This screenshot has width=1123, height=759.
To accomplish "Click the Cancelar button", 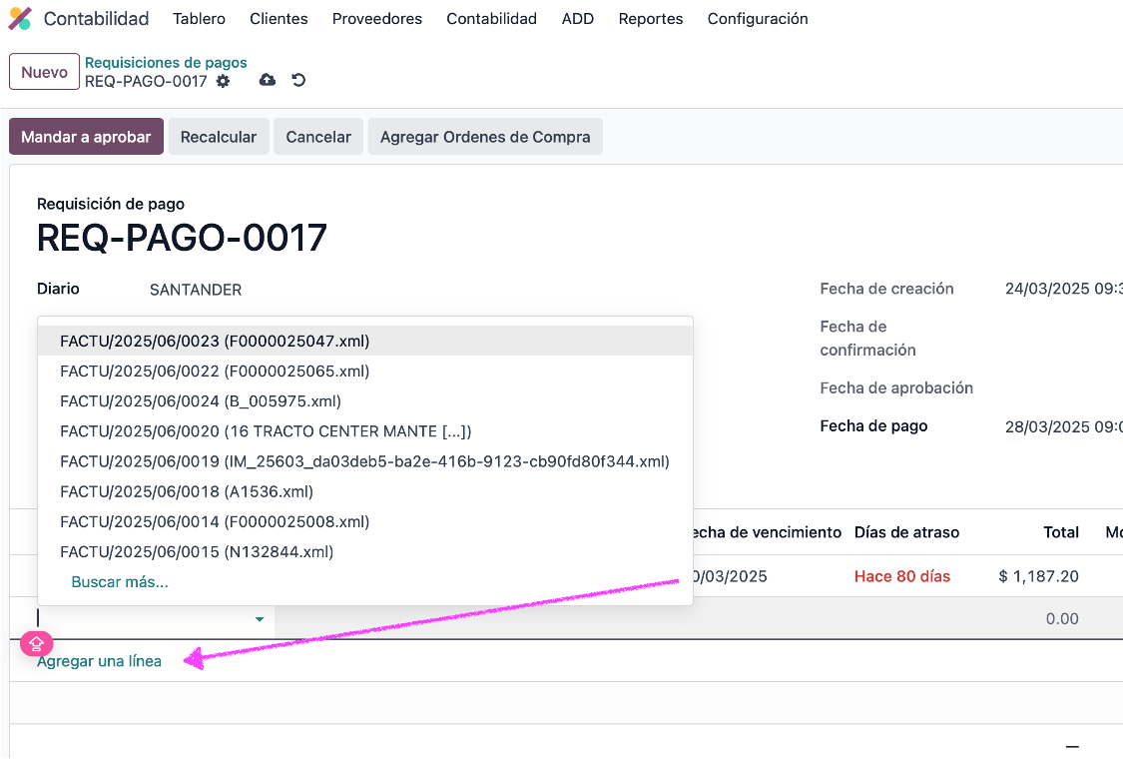I will coord(318,137).
